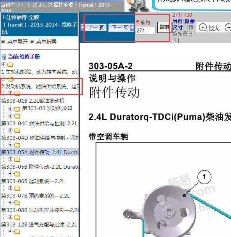Click folder icon above 第303-06B 起动系统
The width and height of the screenshot is (231, 237).
pyautogui.click(x=17, y=174)
